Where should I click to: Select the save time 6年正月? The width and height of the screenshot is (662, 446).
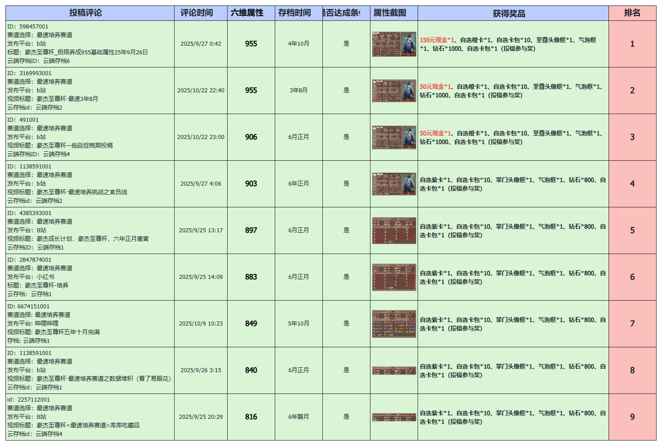tap(299, 184)
